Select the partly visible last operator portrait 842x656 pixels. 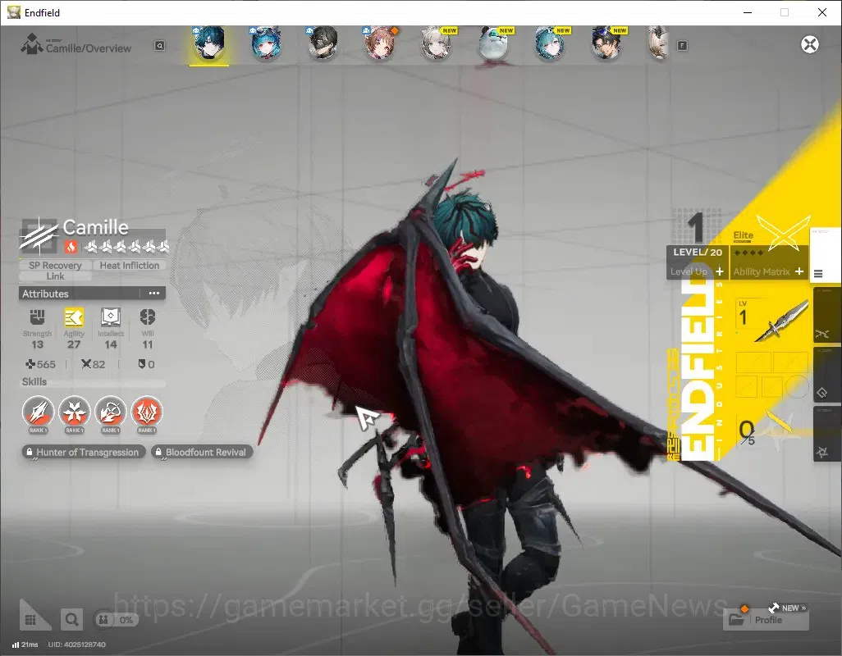click(x=659, y=43)
